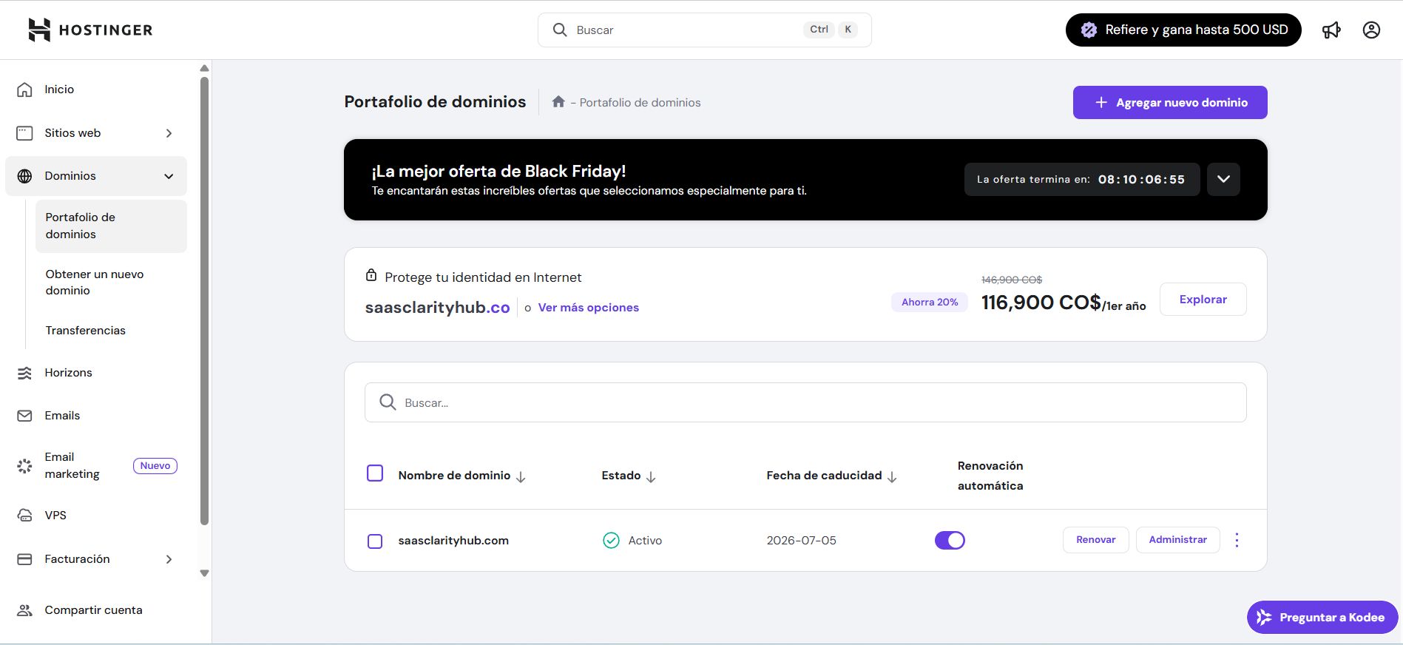Click the Horizons waves icon

(24, 373)
